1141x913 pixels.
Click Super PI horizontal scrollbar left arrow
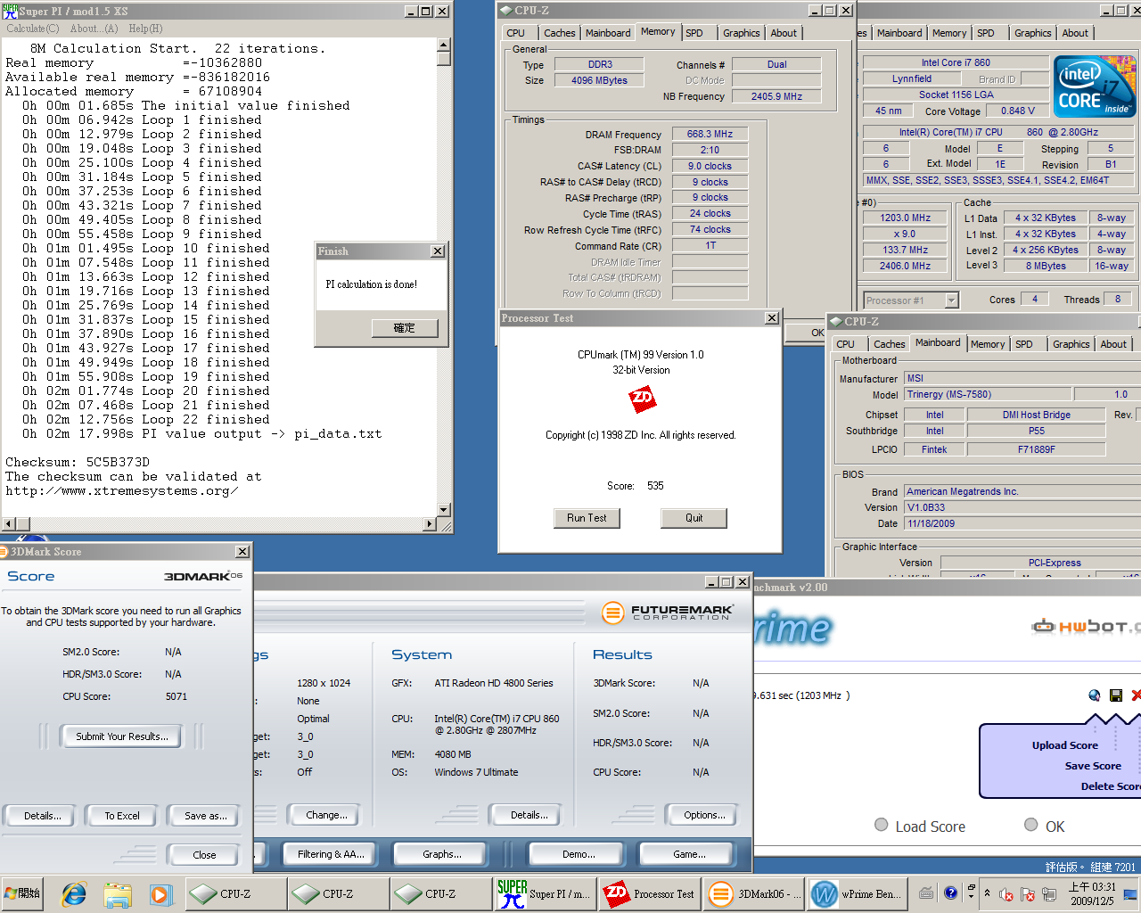pyautogui.click(x=9, y=524)
